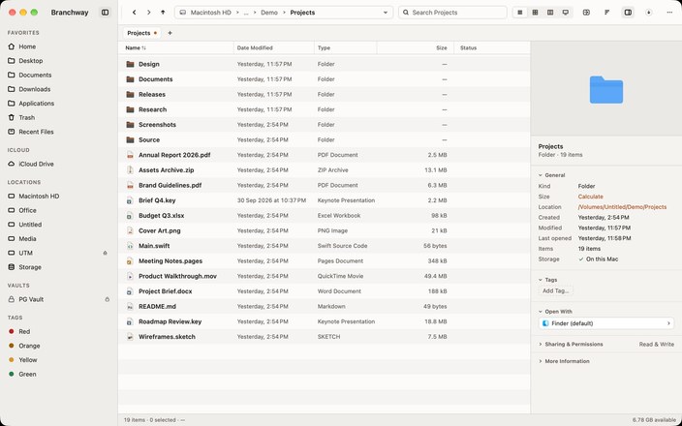Switch to gallery view
The height and width of the screenshot is (426, 682).
coord(566,13)
